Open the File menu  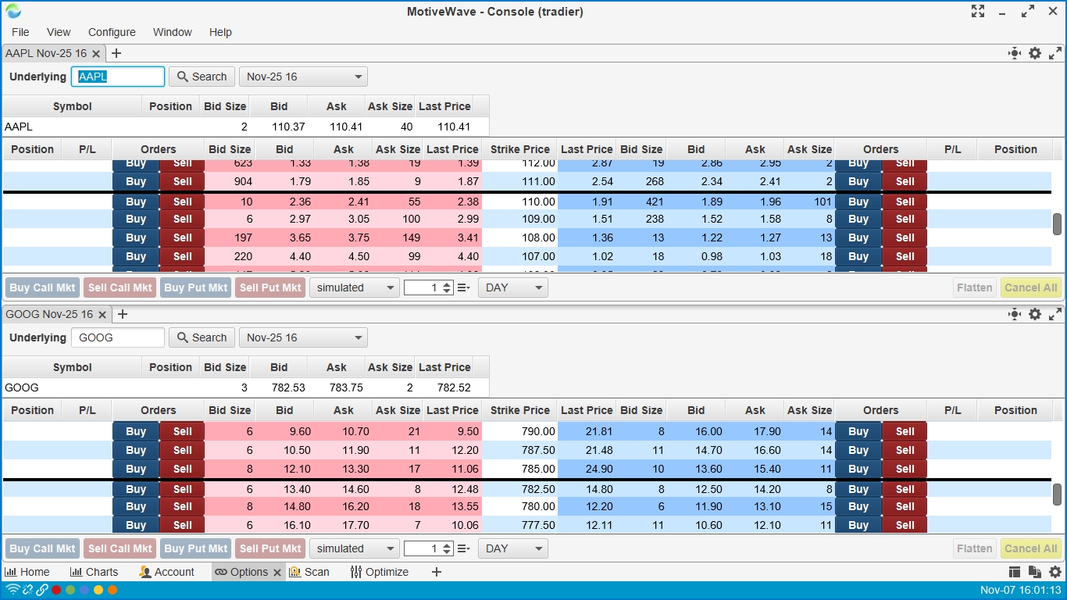coord(20,32)
